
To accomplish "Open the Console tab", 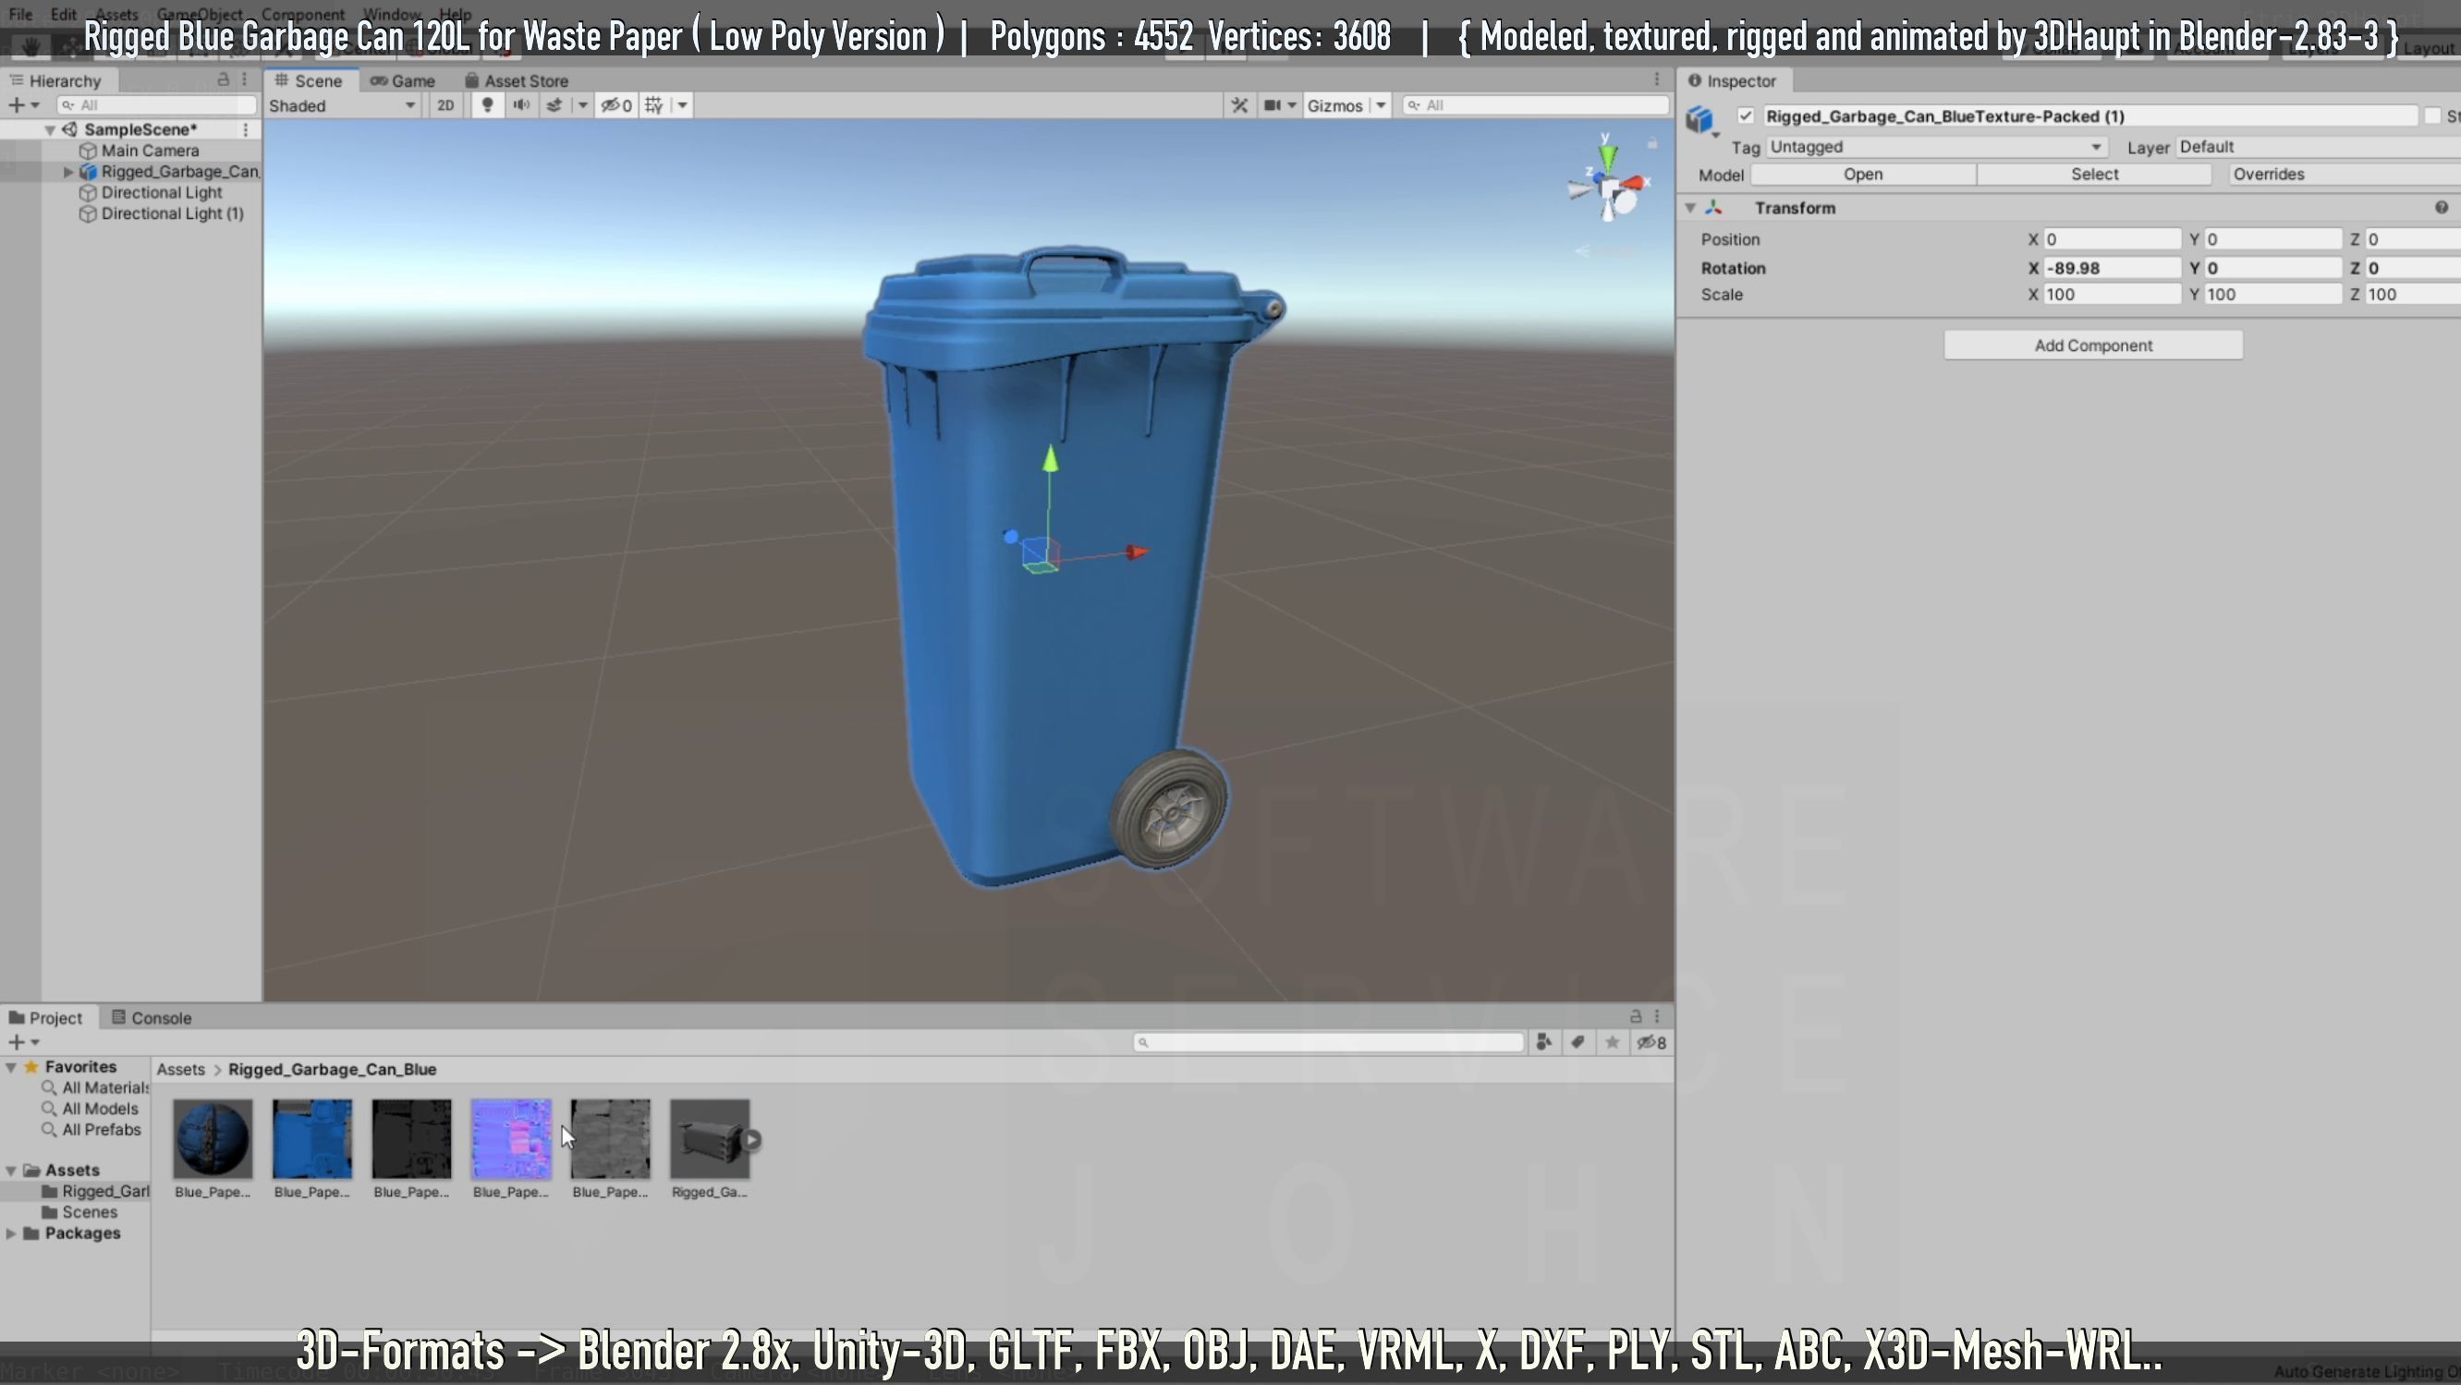I will 152,1018.
